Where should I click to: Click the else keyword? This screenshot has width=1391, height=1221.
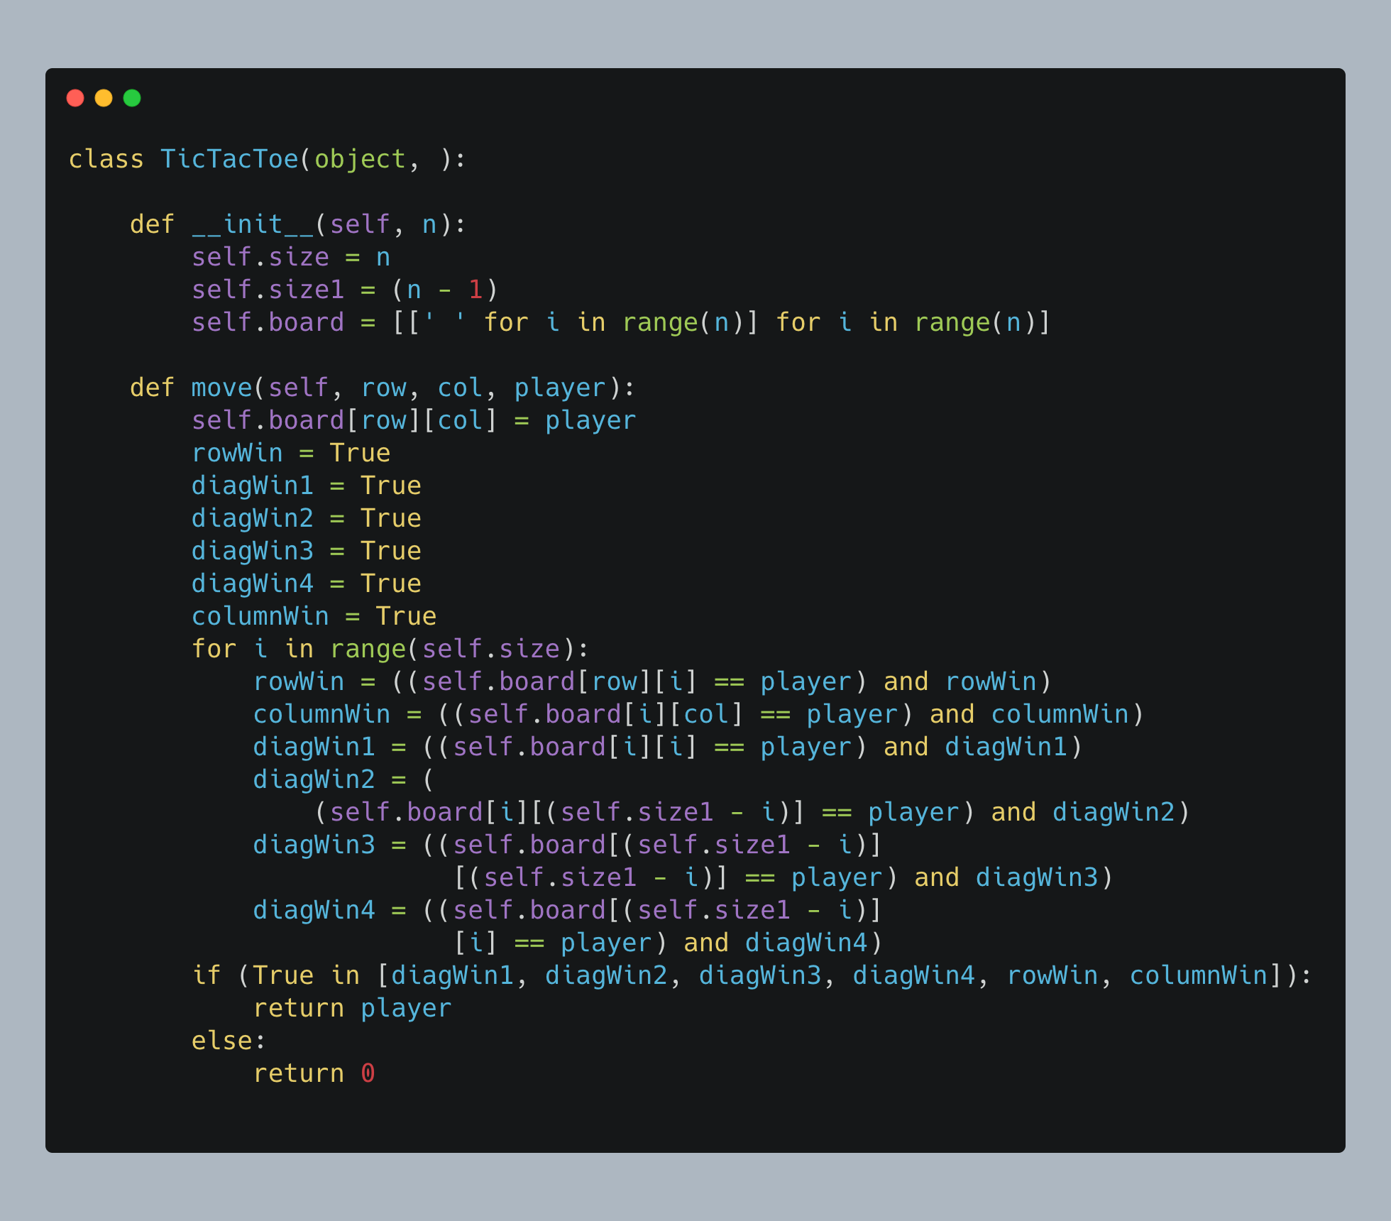(x=221, y=1041)
